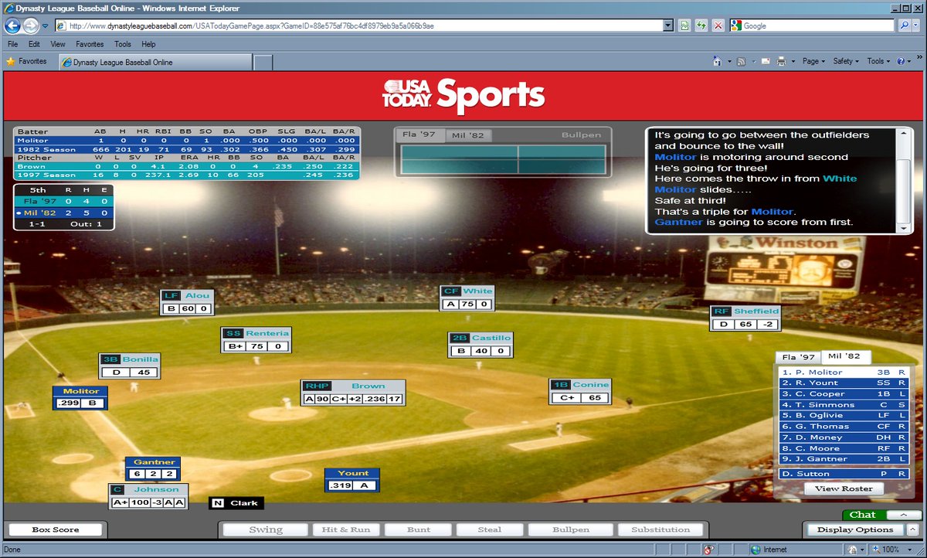Switch roster panel to Fla '97 tab

click(x=798, y=358)
